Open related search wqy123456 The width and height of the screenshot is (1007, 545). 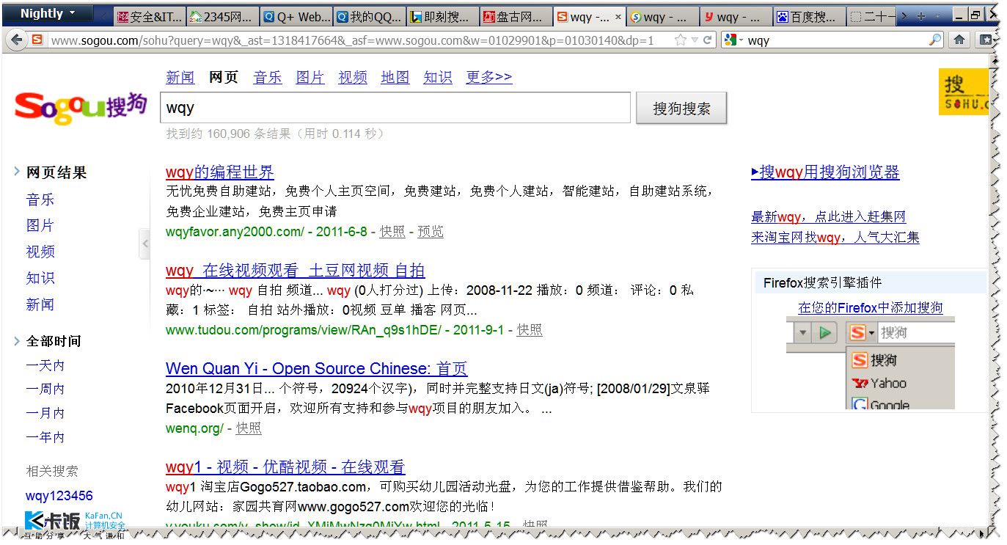coord(59,496)
